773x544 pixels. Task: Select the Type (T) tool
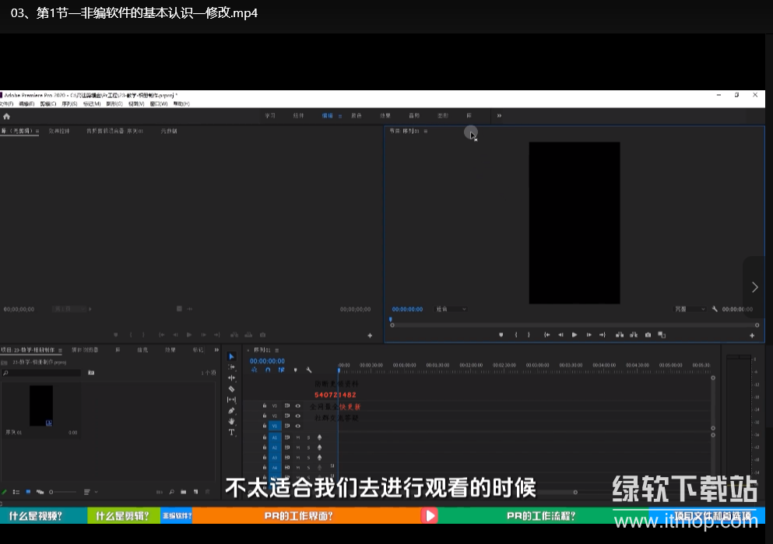click(231, 432)
